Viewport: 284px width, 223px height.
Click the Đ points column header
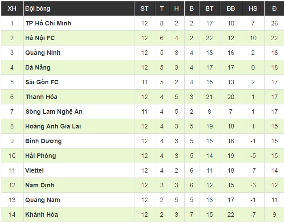274,8
